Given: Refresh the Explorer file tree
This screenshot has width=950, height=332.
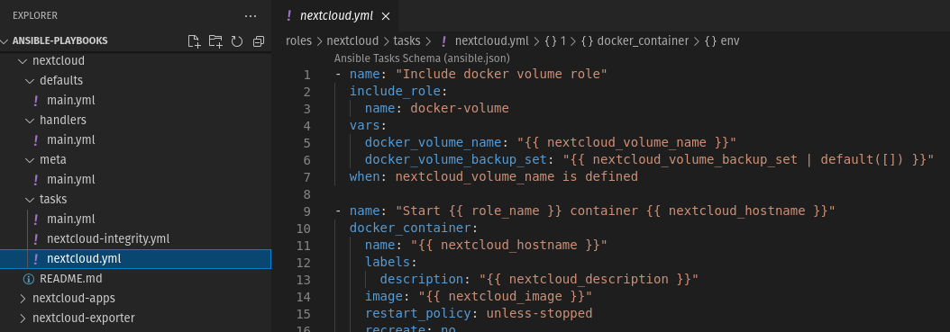Looking at the screenshot, I should (x=237, y=41).
